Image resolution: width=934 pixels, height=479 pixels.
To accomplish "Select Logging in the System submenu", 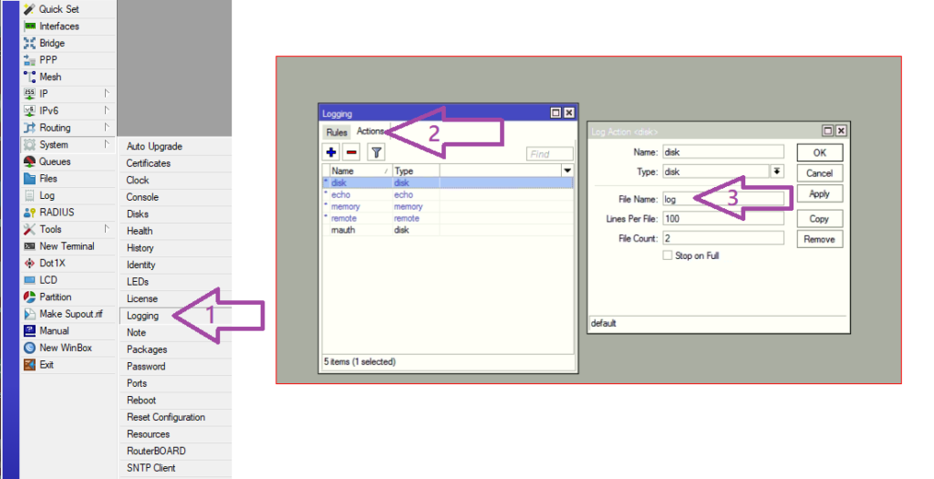I will [142, 316].
